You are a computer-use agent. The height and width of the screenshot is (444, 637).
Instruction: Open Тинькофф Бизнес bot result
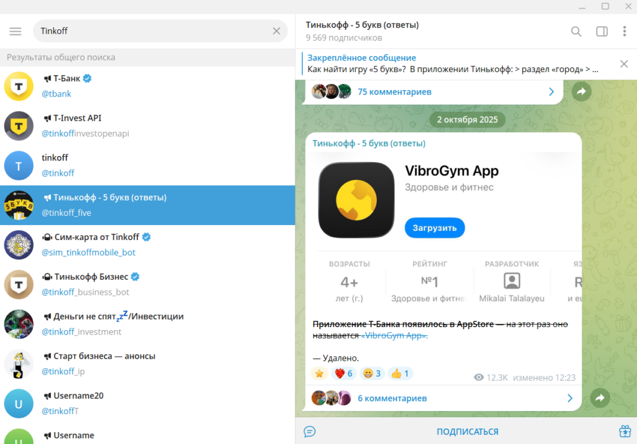point(147,284)
